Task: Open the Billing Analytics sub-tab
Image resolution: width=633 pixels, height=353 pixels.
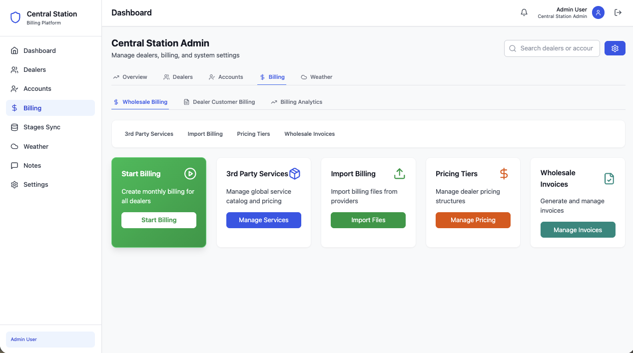Action: [296, 102]
